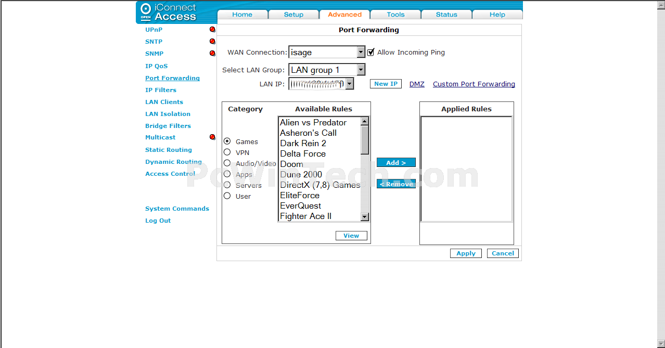Select Dune 2000 rule

point(319,174)
